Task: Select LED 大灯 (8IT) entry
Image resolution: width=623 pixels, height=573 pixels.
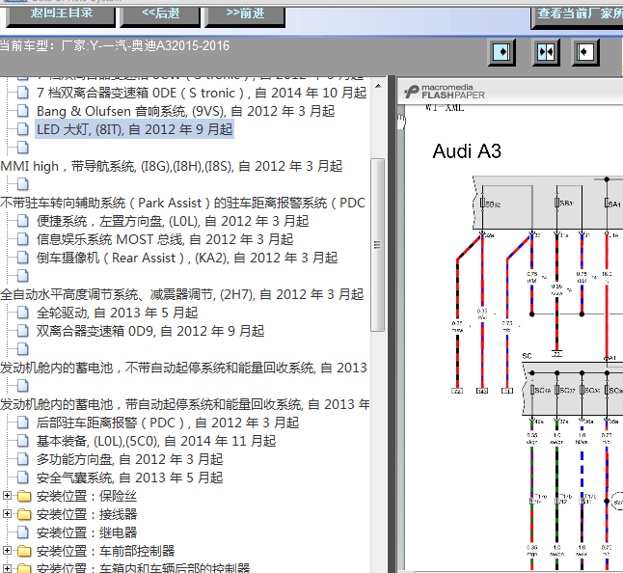Action: (x=134, y=129)
